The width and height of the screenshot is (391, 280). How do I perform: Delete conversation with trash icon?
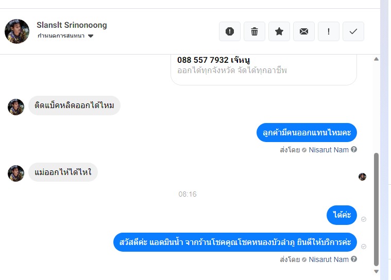coord(254,31)
